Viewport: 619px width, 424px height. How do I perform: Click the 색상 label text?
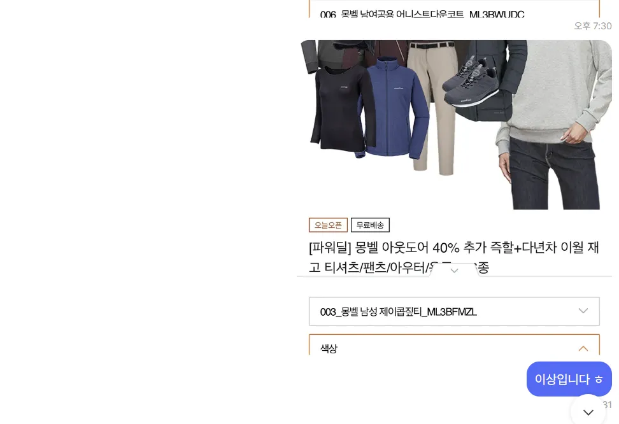[x=329, y=349]
